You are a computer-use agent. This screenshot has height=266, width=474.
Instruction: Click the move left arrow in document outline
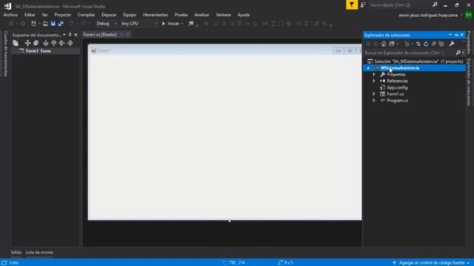click(x=61, y=43)
